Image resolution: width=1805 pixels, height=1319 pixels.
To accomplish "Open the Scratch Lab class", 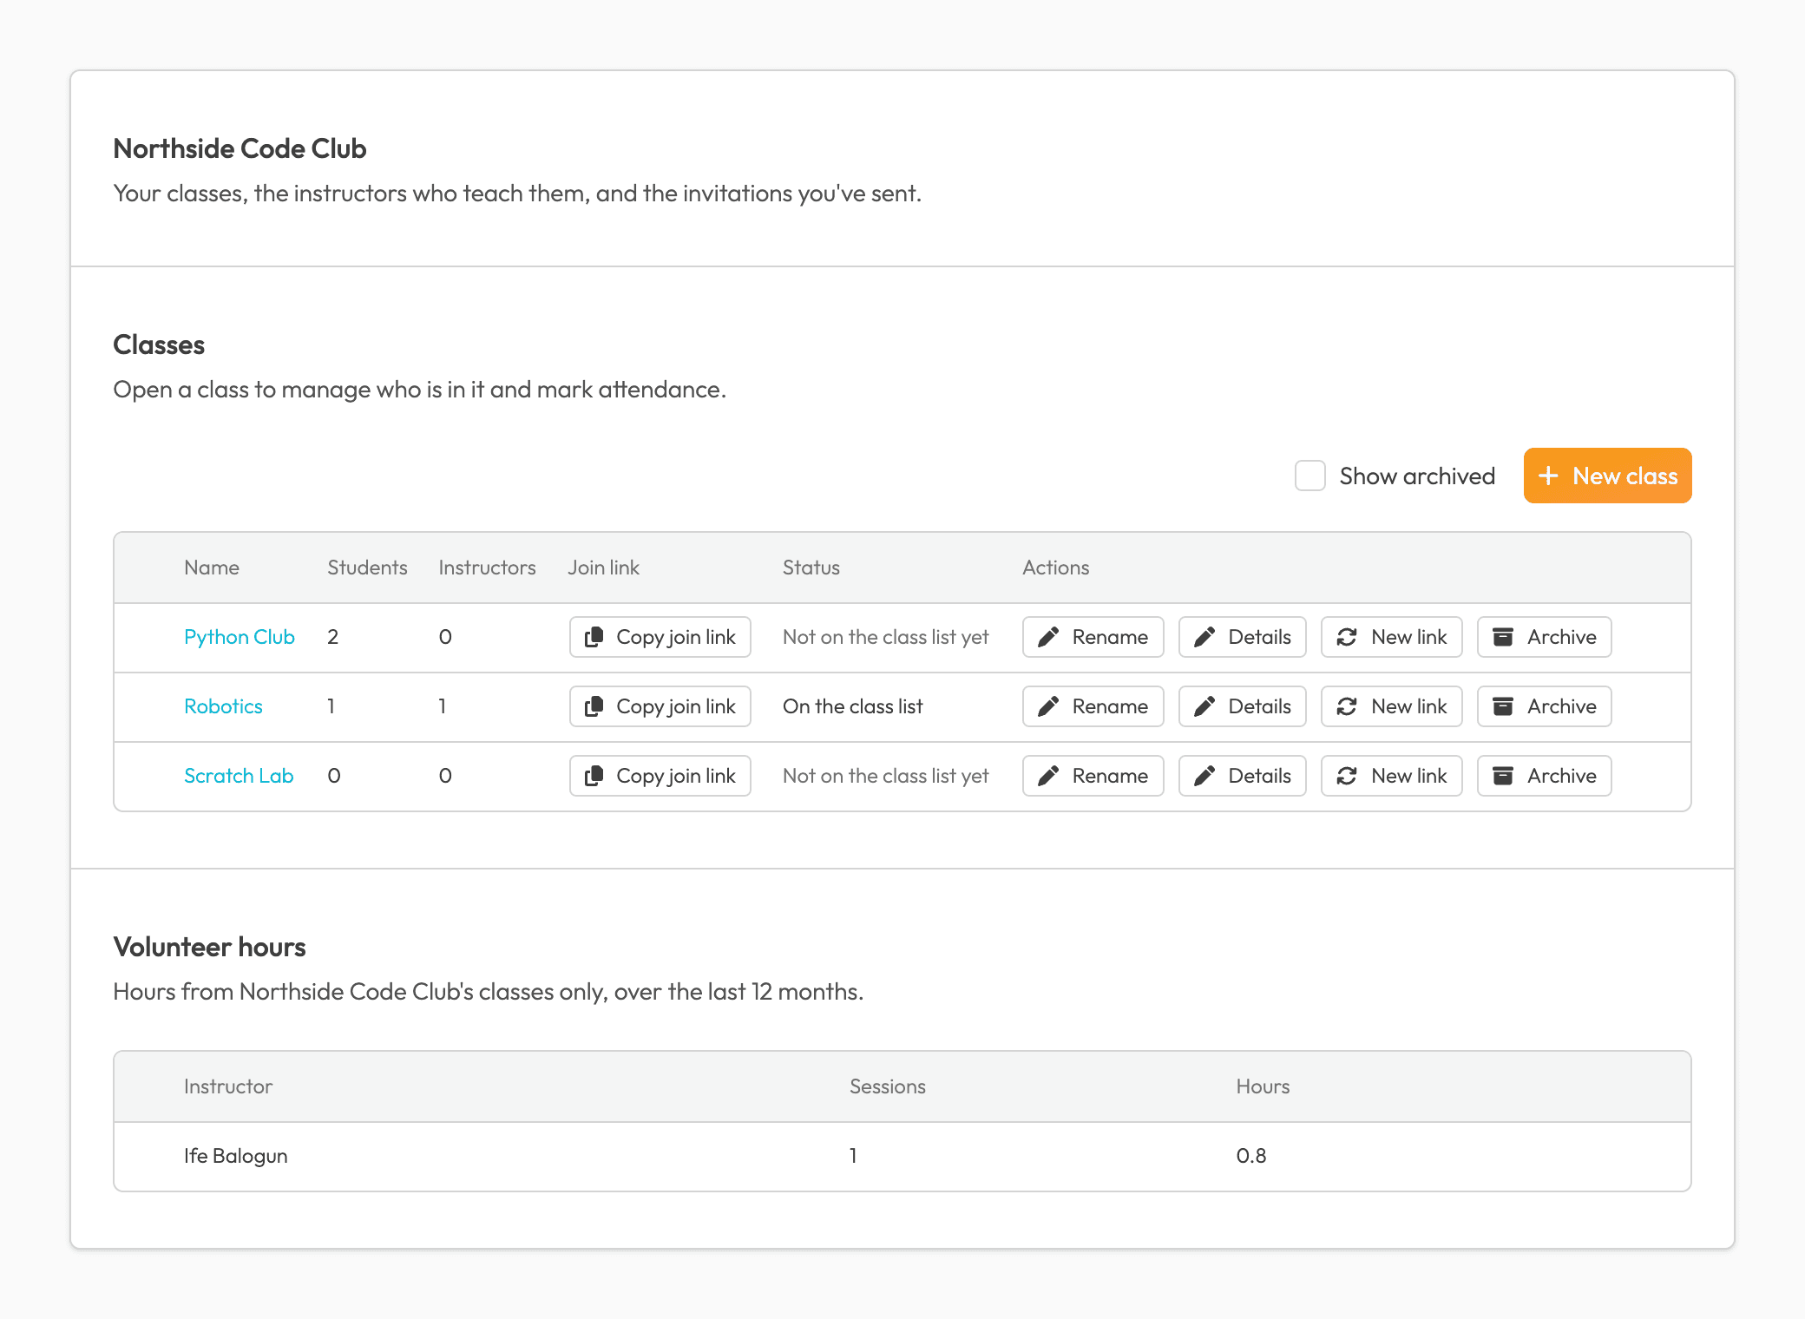I will point(239,776).
